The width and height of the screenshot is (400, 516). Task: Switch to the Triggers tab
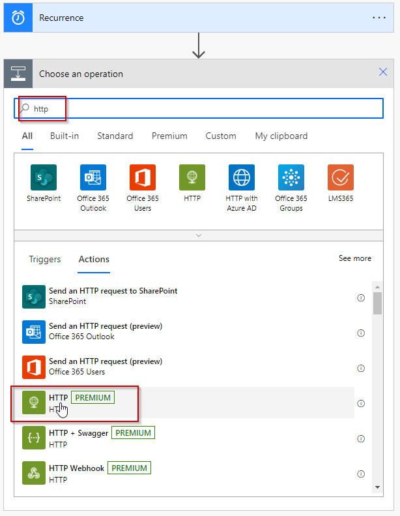coord(45,259)
